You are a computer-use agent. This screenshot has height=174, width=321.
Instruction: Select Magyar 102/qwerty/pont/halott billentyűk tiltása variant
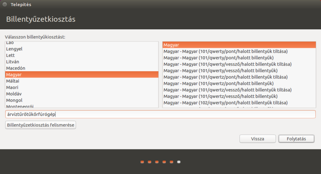pos(226,103)
